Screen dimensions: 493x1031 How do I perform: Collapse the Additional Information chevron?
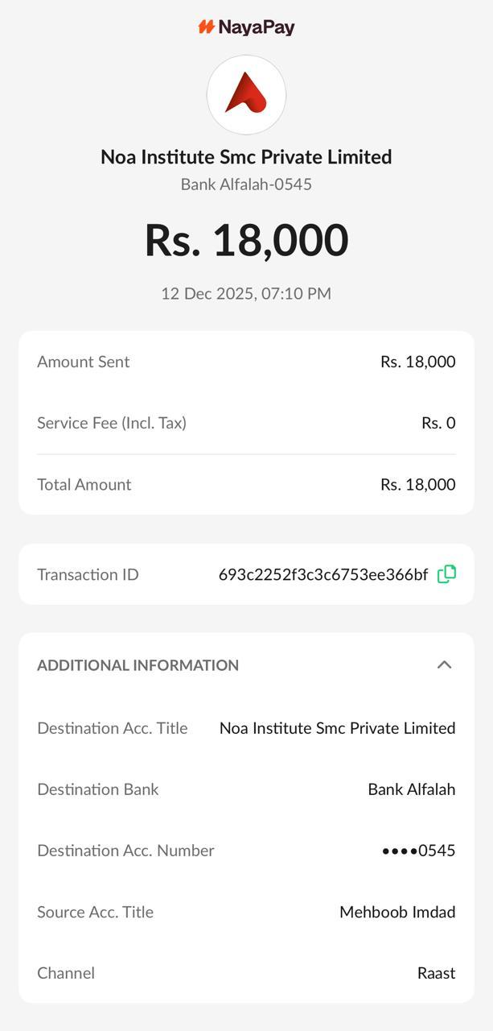click(444, 665)
